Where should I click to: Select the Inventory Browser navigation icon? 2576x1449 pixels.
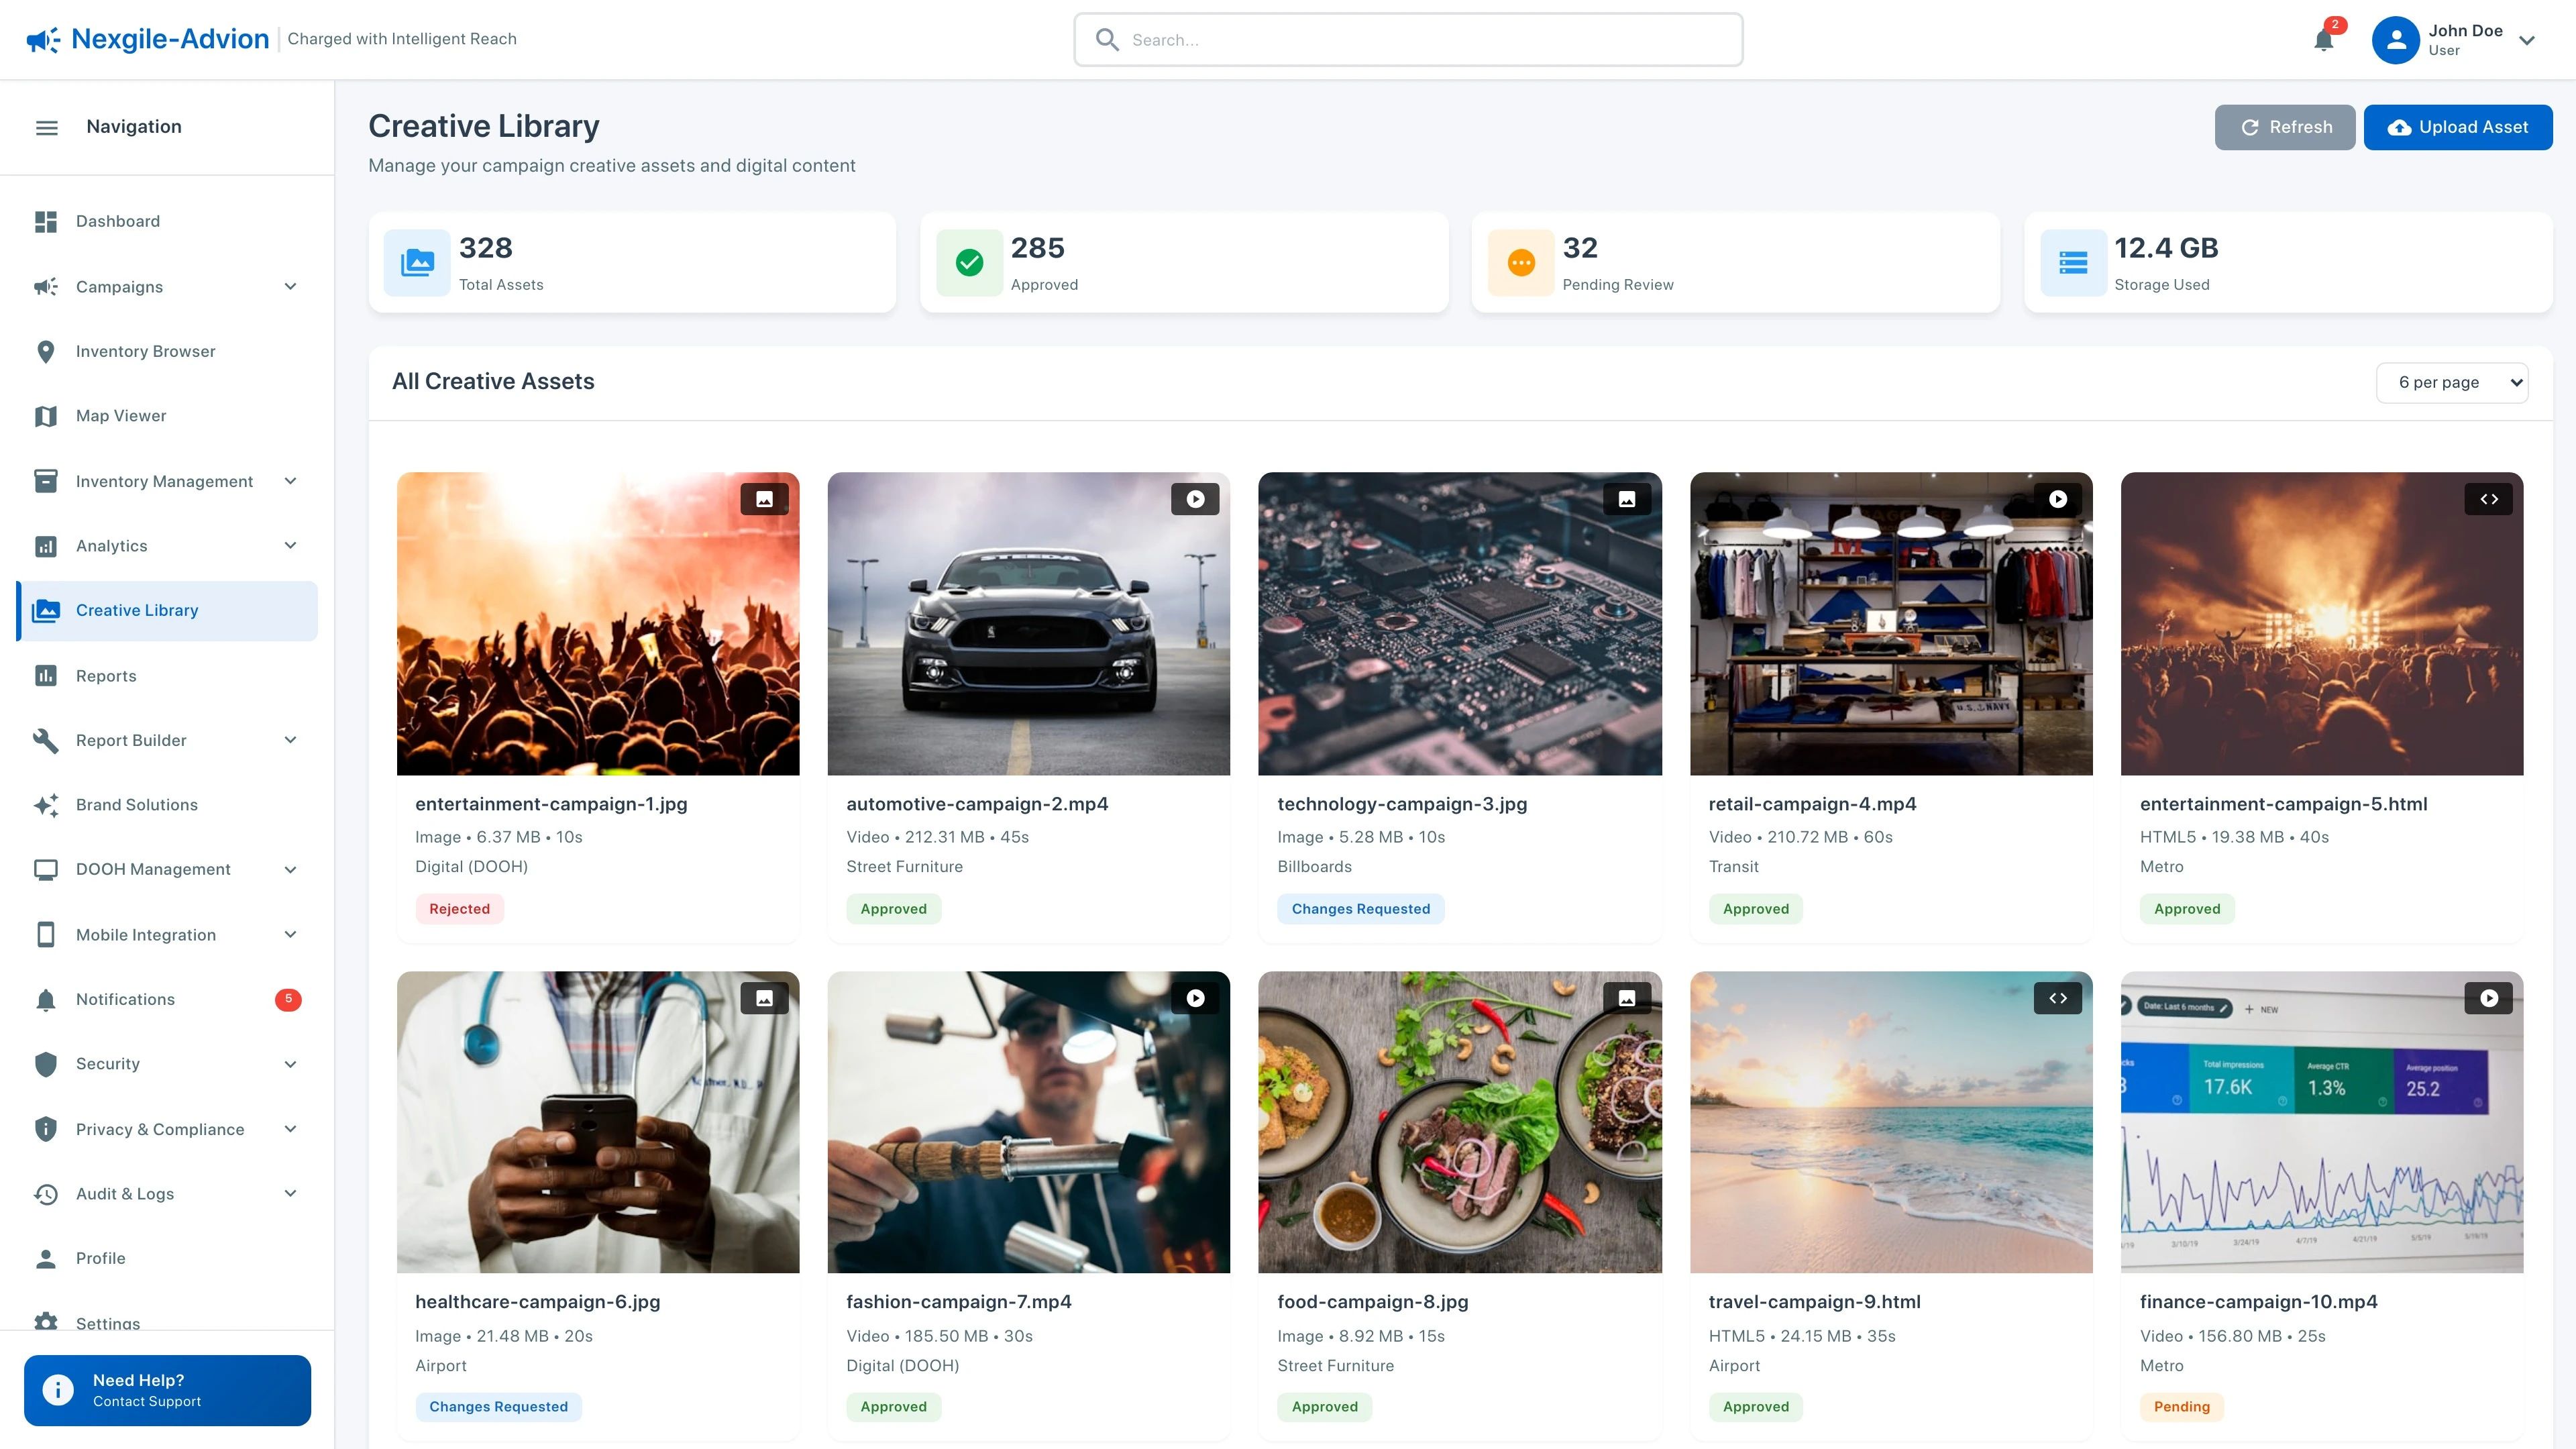click(46, 351)
